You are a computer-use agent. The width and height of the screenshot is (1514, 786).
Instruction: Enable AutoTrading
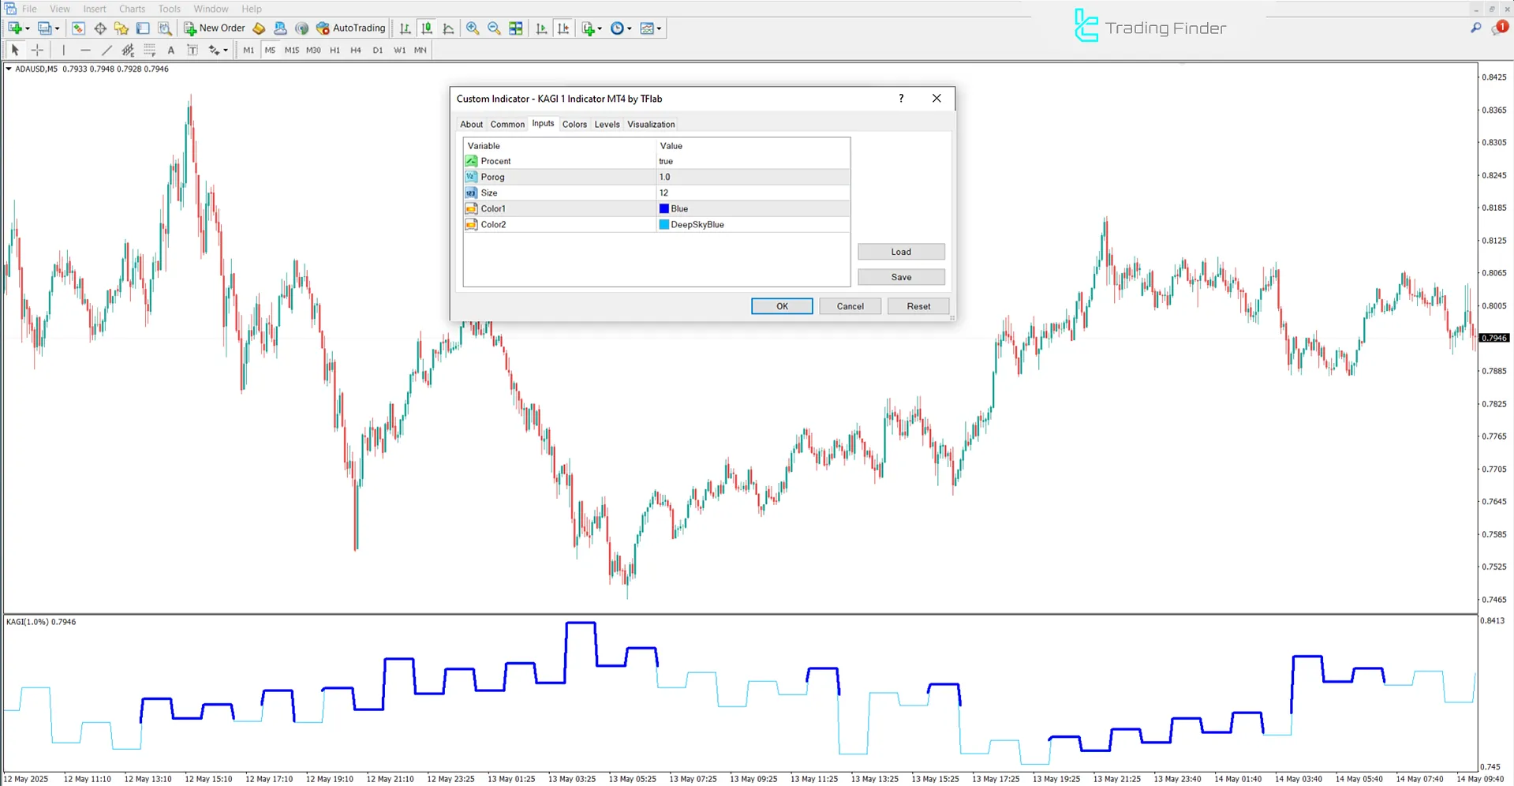tap(350, 28)
